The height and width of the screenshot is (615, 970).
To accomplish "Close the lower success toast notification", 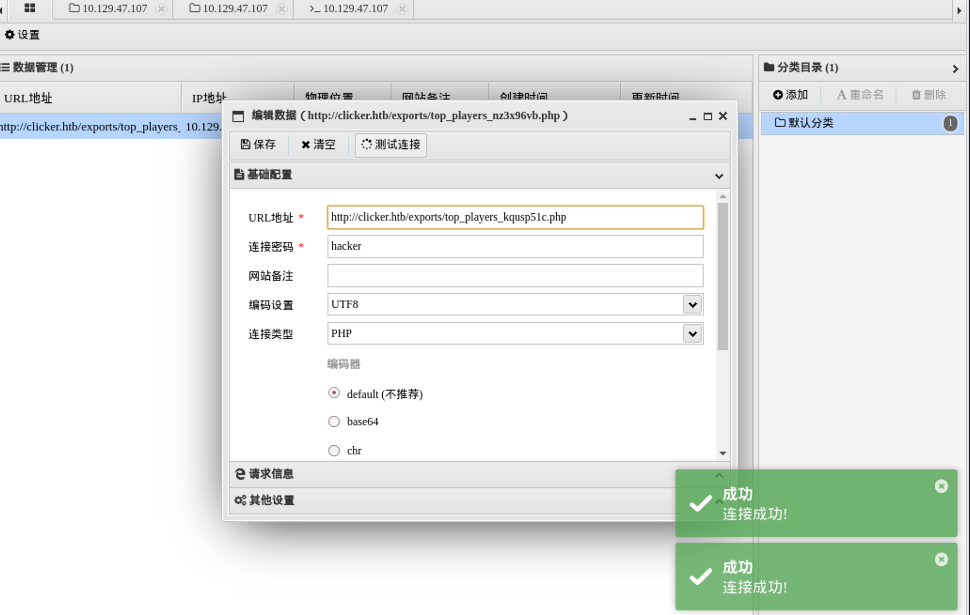I will [x=941, y=559].
